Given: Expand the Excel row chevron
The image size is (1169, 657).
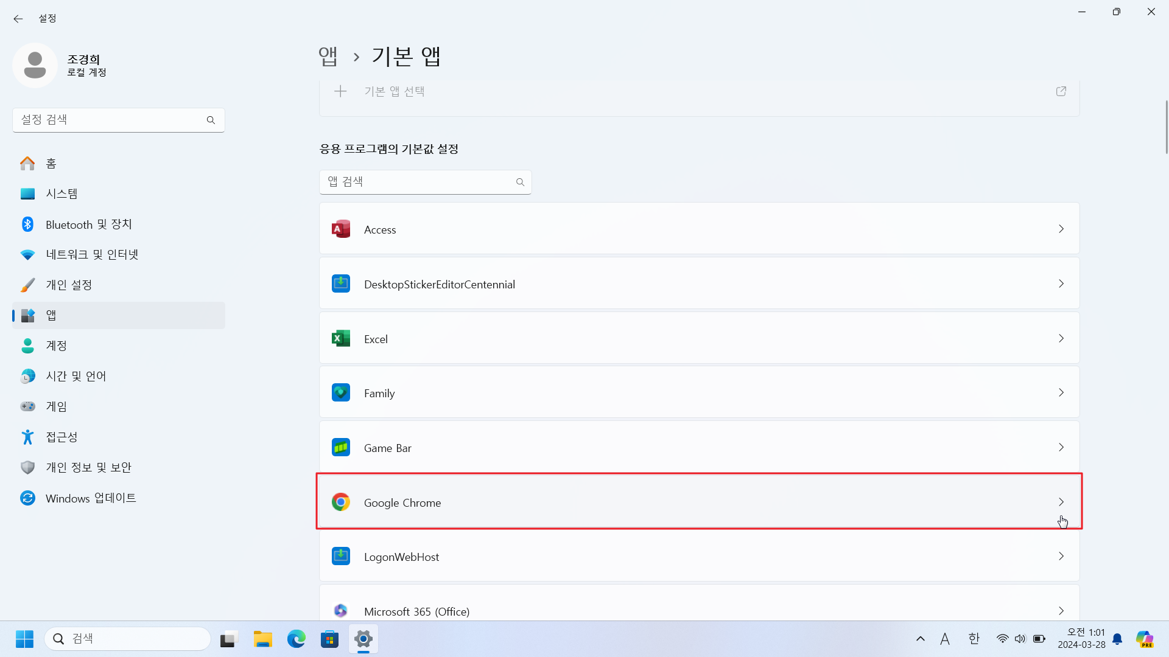Looking at the screenshot, I should click(1061, 338).
